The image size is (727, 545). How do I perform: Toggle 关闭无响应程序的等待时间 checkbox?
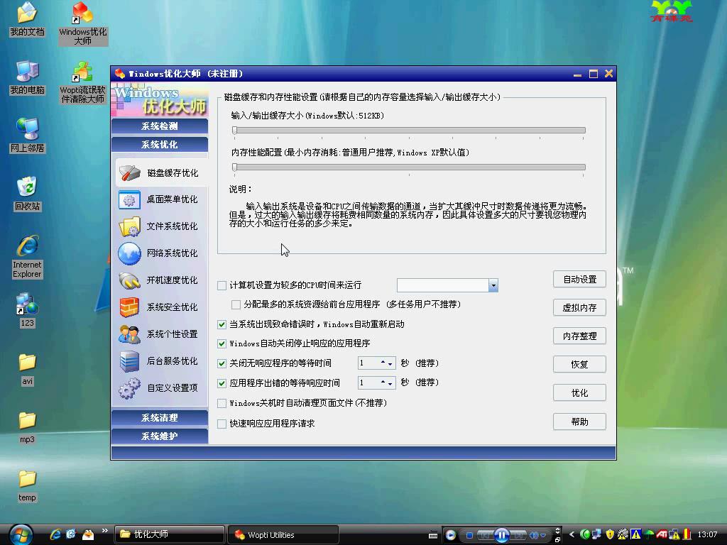(222, 363)
